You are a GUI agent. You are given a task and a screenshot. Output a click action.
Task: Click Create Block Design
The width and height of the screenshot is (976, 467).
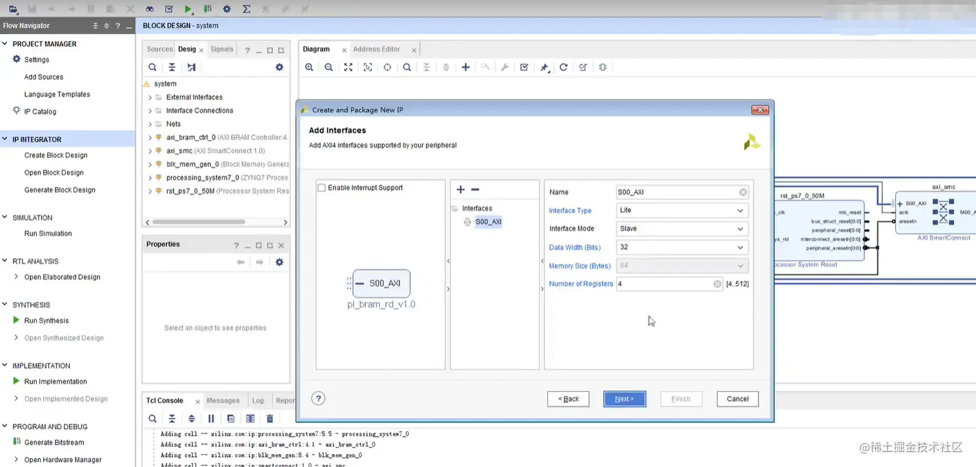(56, 155)
